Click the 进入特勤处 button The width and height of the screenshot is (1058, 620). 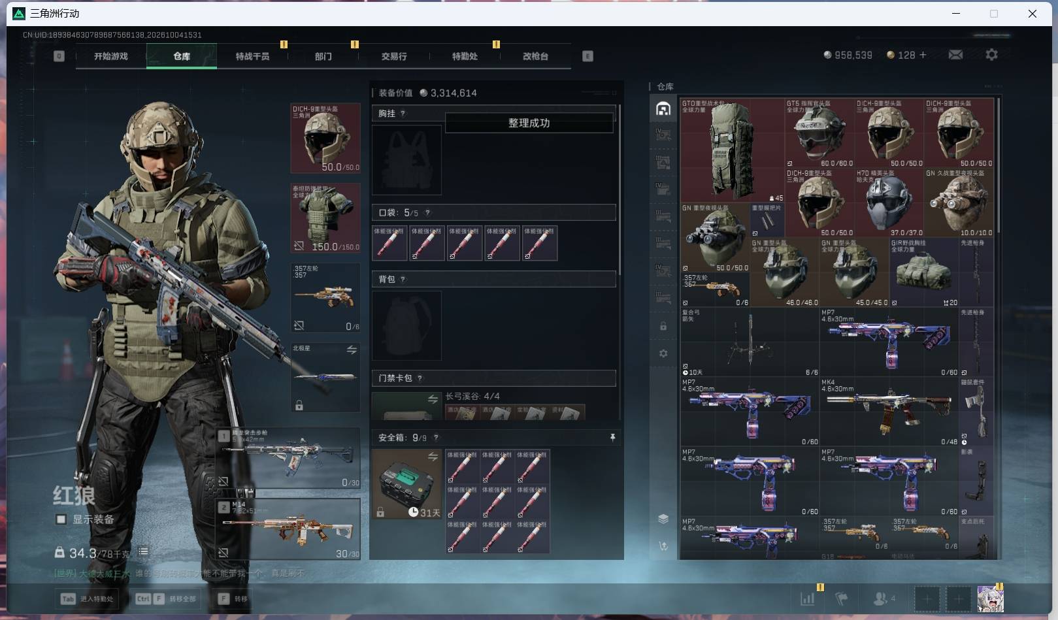tap(88, 598)
